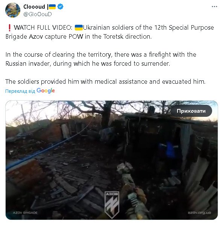Click the firefight paragraph of the tweet
The height and width of the screenshot is (225, 220).
click(x=101, y=59)
